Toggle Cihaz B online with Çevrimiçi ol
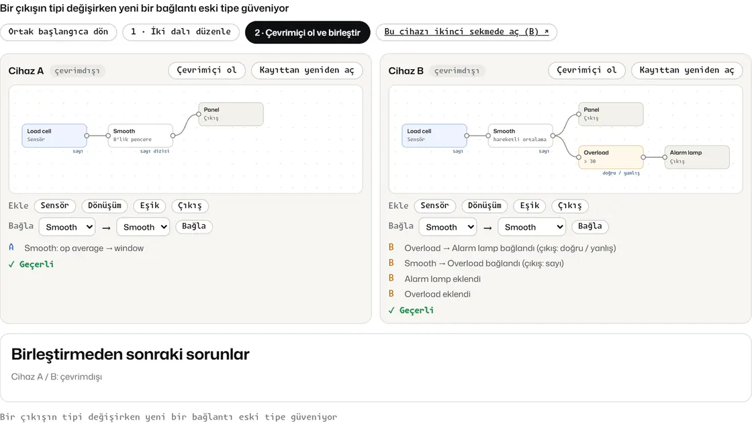The height and width of the screenshot is (423, 752). coord(587,70)
